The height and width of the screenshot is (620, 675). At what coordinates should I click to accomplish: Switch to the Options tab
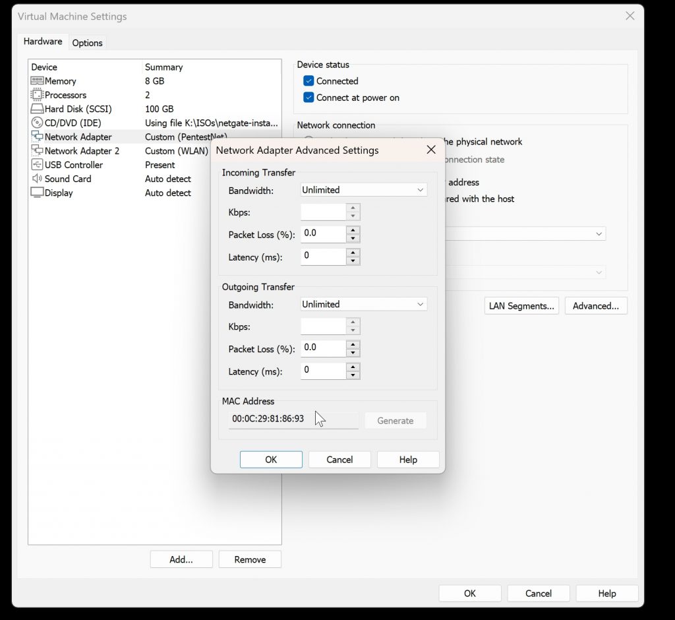[88, 43]
